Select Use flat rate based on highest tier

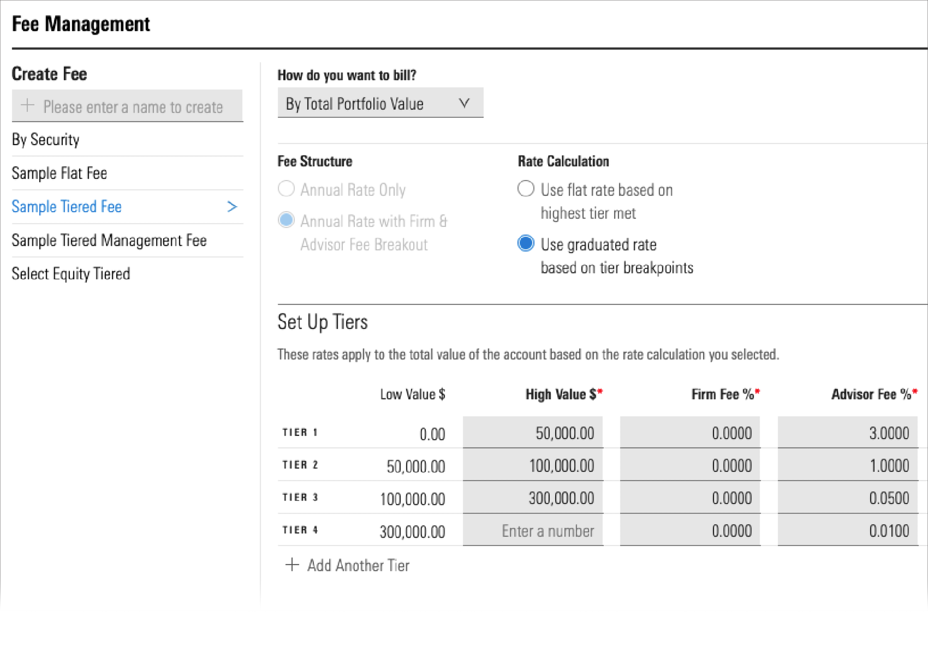pyautogui.click(x=526, y=189)
